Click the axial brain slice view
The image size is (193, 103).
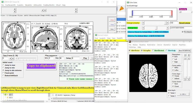click(x=15, y=36)
